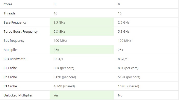Click the Unlocked Multiplier label
The height and width of the screenshot is (100, 179).
(x=18, y=95)
